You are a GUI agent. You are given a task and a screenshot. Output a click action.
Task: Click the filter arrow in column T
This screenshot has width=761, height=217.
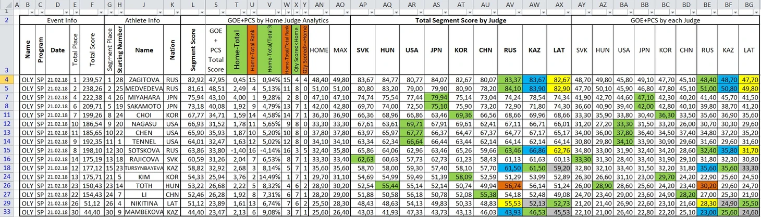coord(243,12)
